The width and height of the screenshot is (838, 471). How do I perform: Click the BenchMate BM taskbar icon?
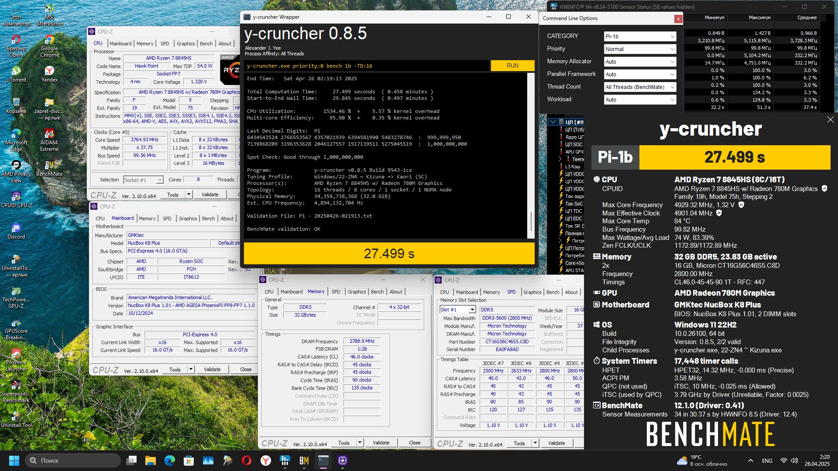(304, 461)
